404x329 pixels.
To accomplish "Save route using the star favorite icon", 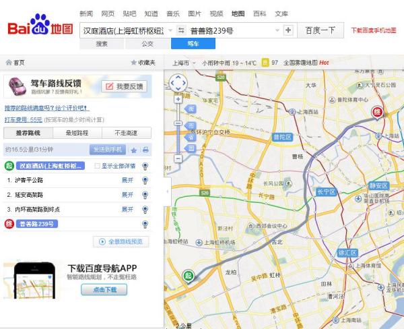I will pyautogui.click(x=134, y=150).
